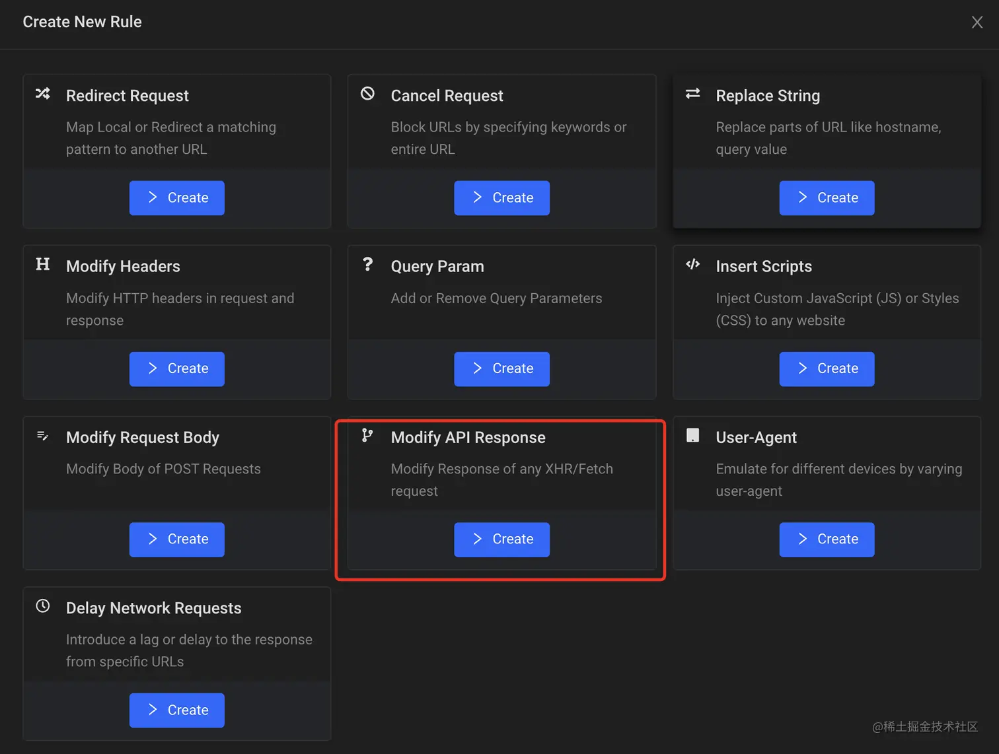The height and width of the screenshot is (754, 999).
Task: Create a Delay Network Requests rule
Action: pyautogui.click(x=177, y=710)
